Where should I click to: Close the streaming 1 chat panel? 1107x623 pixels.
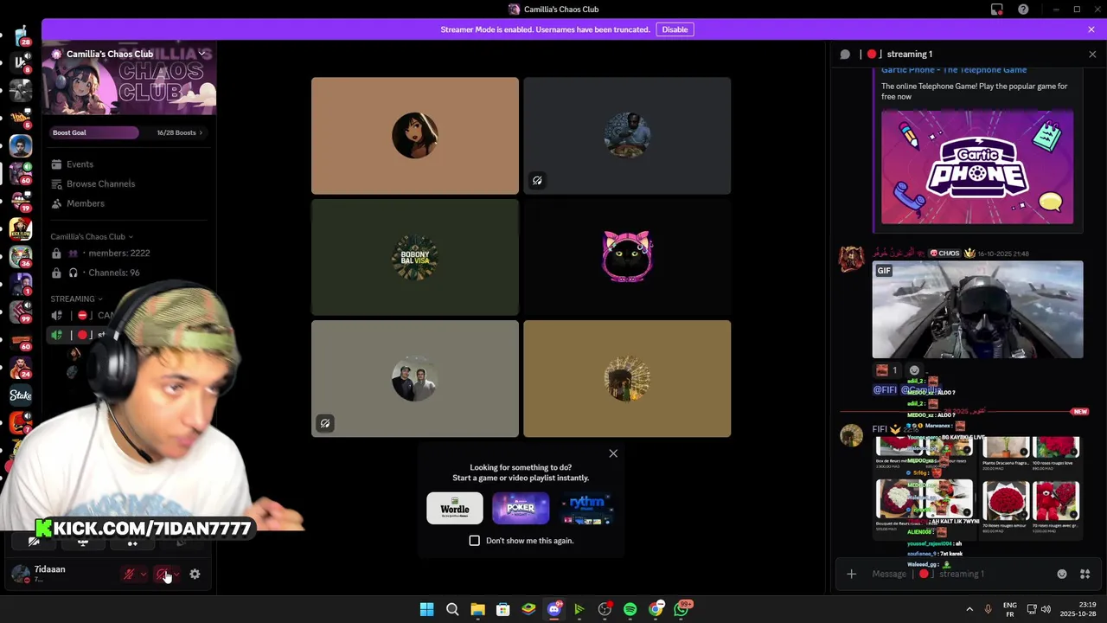[x=1092, y=54]
